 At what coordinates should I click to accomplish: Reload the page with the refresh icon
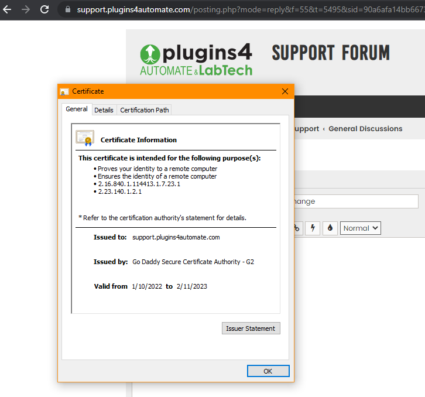[x=44, y=9]
